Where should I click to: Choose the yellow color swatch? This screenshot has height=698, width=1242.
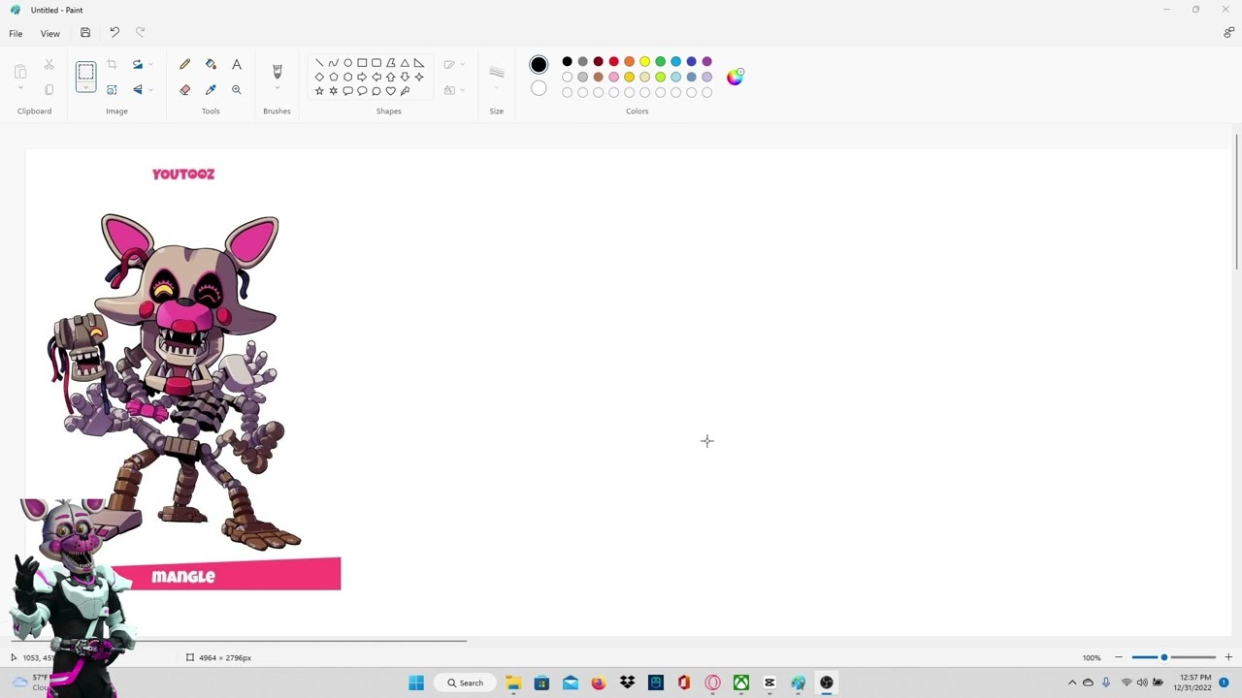pos(644,61)
